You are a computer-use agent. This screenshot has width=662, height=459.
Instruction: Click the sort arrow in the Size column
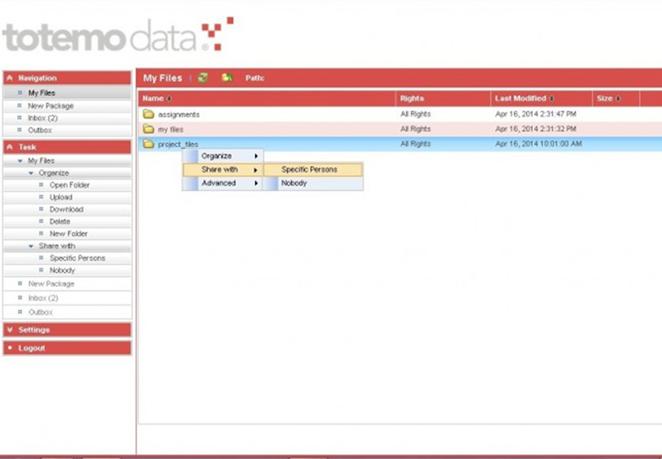pos(618,98)
